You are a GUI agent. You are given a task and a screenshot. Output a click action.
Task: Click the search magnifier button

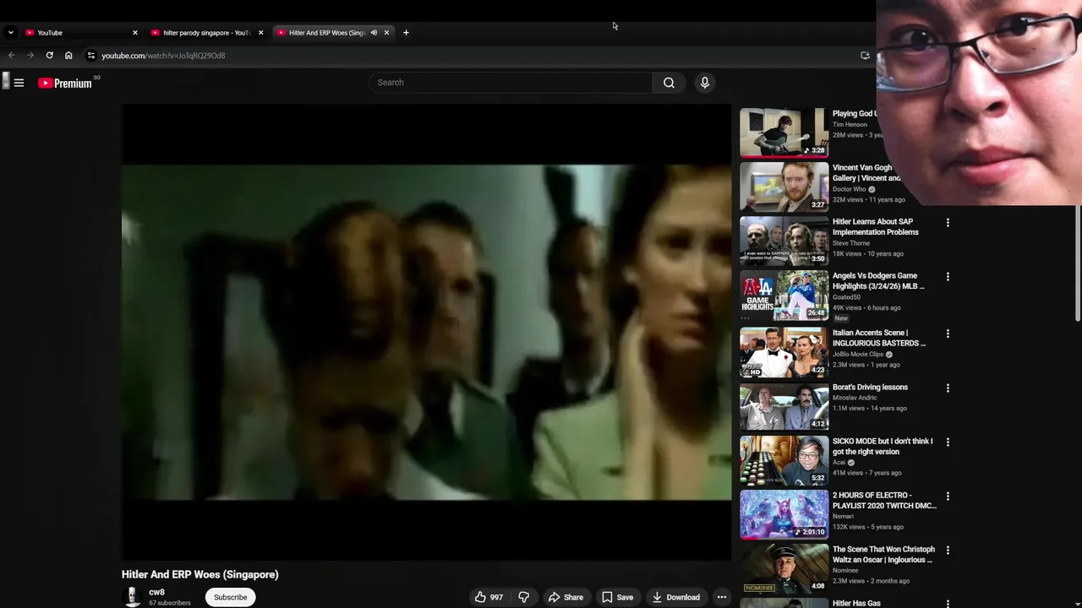pyautogui.click(x=669, y=83)
